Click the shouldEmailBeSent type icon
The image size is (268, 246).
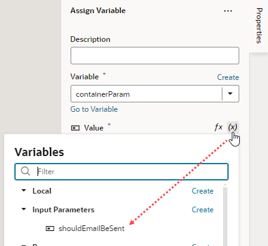point(50,229)
